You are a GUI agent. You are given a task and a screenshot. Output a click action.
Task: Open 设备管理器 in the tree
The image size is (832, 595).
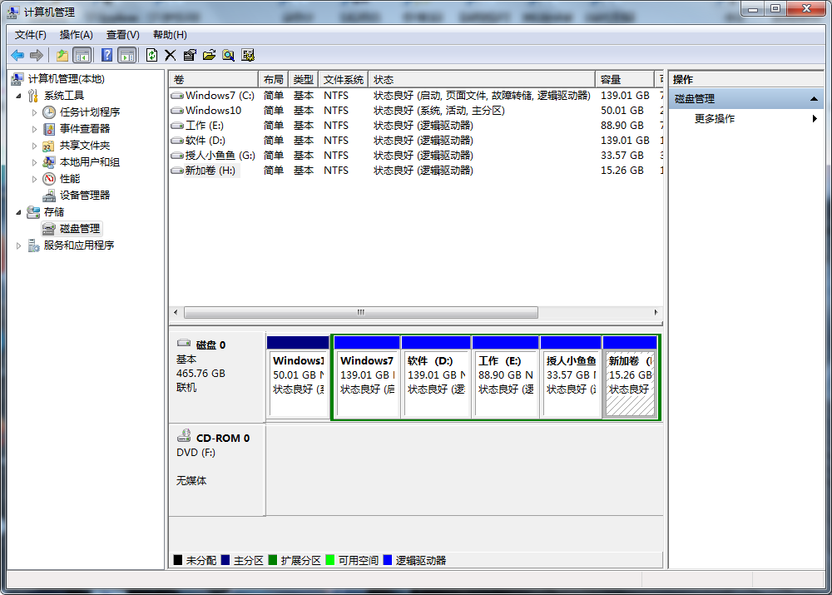(x=84, y=196)
